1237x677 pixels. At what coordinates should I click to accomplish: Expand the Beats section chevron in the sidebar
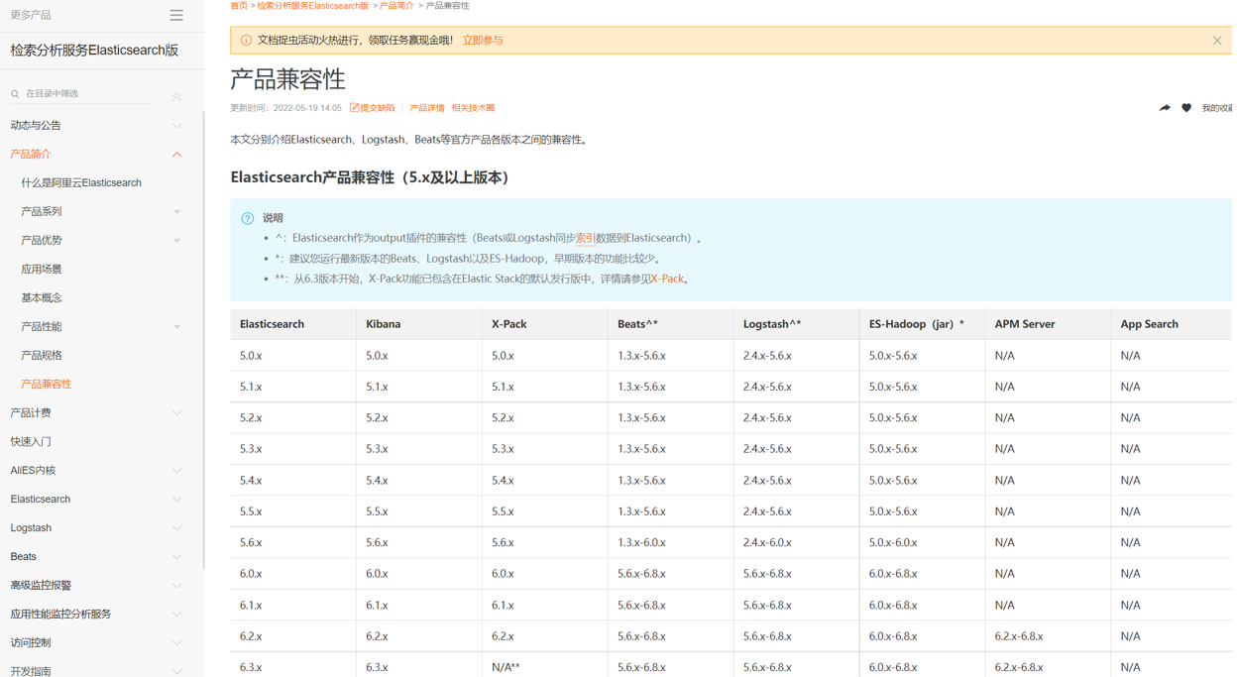(x=177, y=557)
